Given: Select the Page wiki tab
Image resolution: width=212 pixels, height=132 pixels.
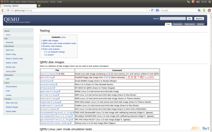Looking at the screenshot, I should (168, 24).
